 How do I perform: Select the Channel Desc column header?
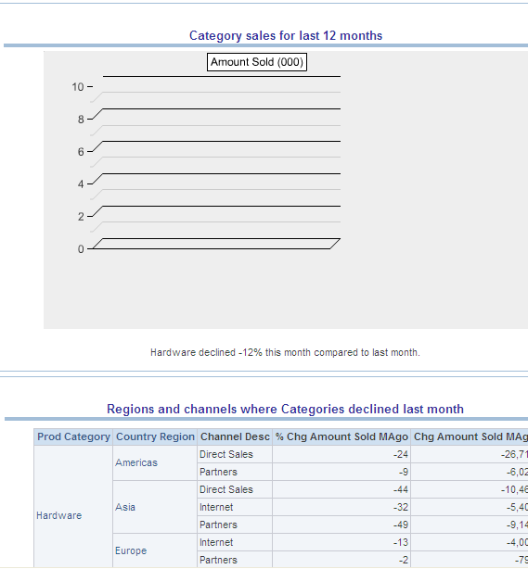coord(235,436)
